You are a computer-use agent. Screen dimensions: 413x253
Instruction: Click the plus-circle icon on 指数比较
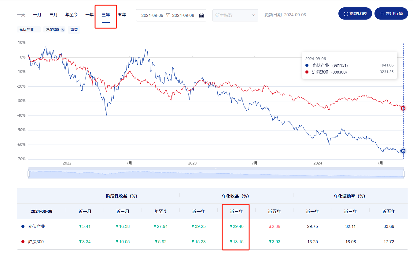345,13
